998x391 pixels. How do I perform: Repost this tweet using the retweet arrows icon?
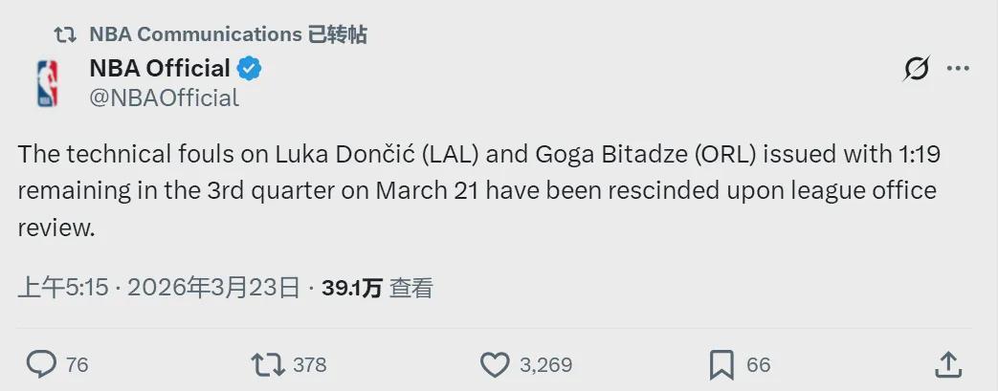(267, 364)
